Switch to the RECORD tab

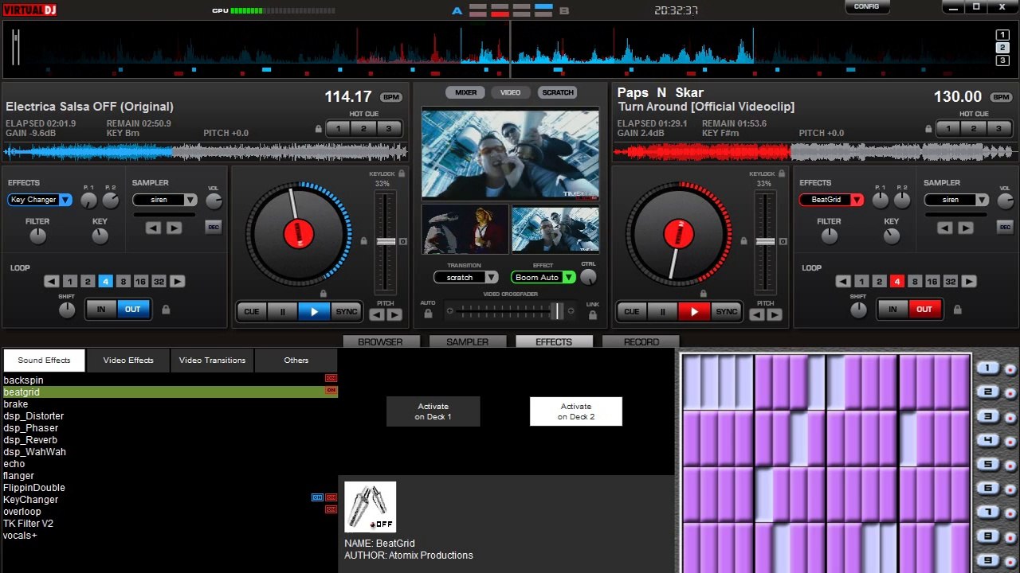pos(641,341)
